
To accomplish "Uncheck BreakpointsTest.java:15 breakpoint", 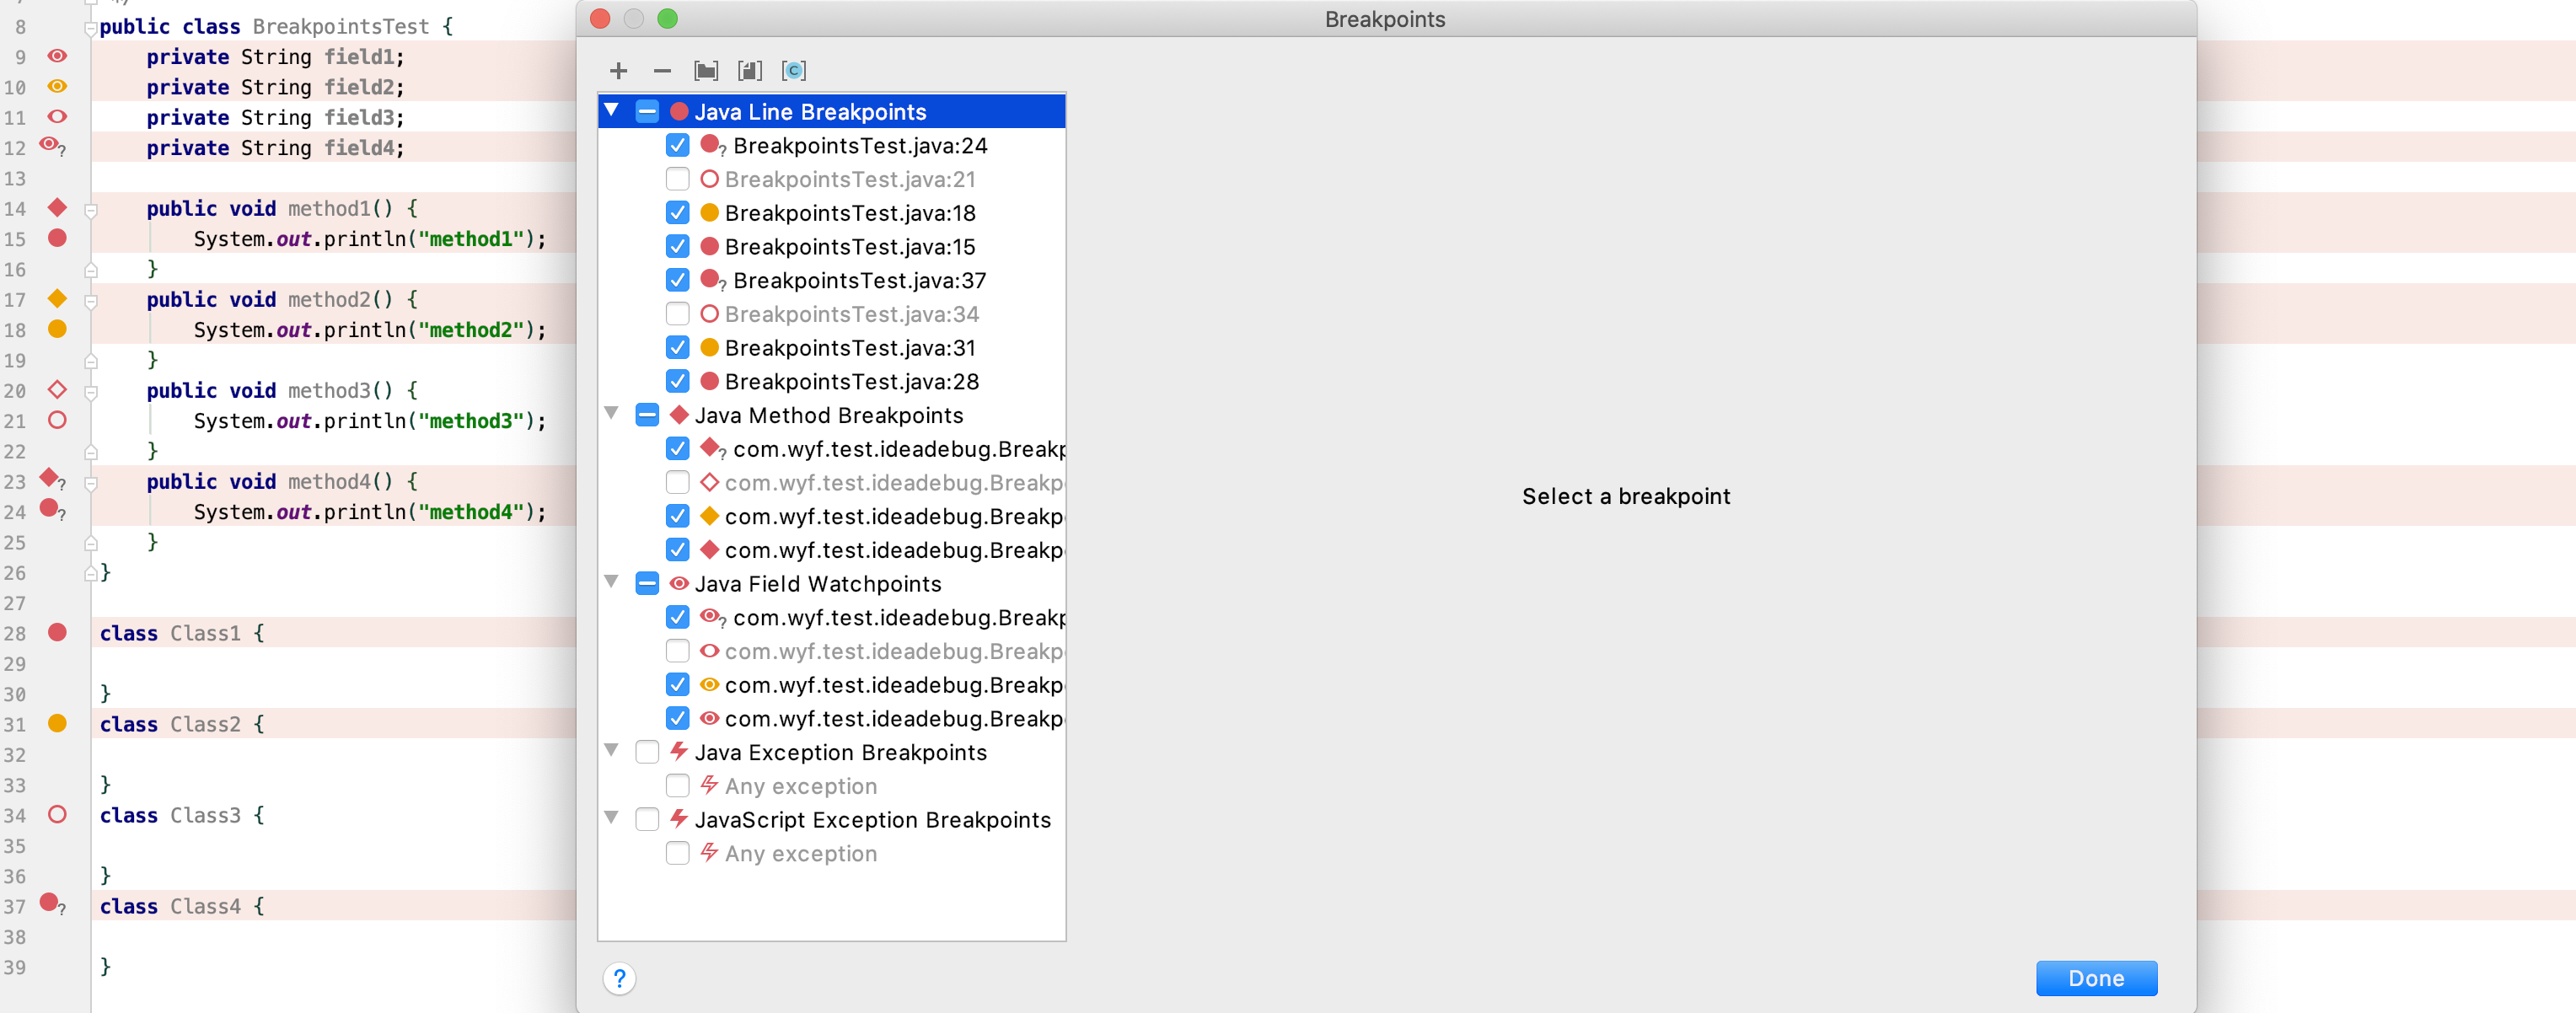I will tap(677, 246).
